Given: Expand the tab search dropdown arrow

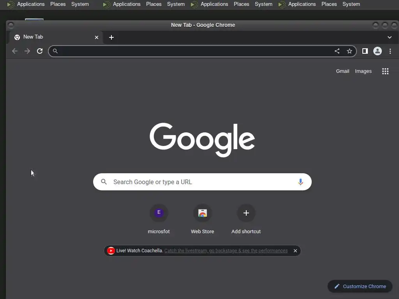Looking at the screenshot, I should (390, 37).
